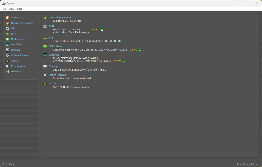Open the File menu
The height and width of the screenshot is (167, 262).
4,9
